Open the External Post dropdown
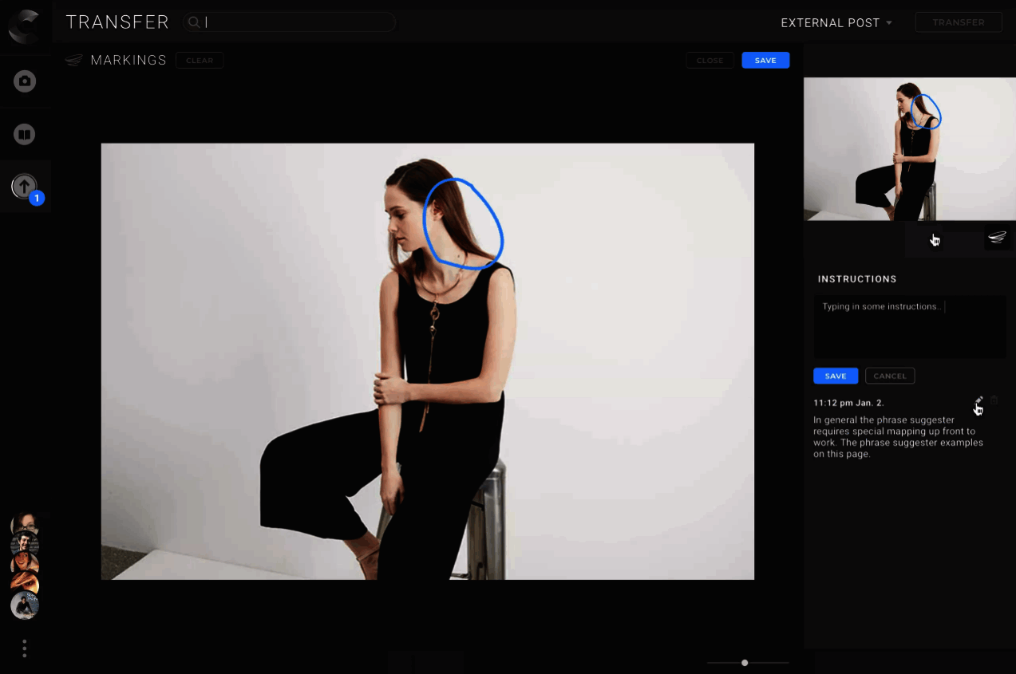 pyautogui.click(x=836, y=22)
